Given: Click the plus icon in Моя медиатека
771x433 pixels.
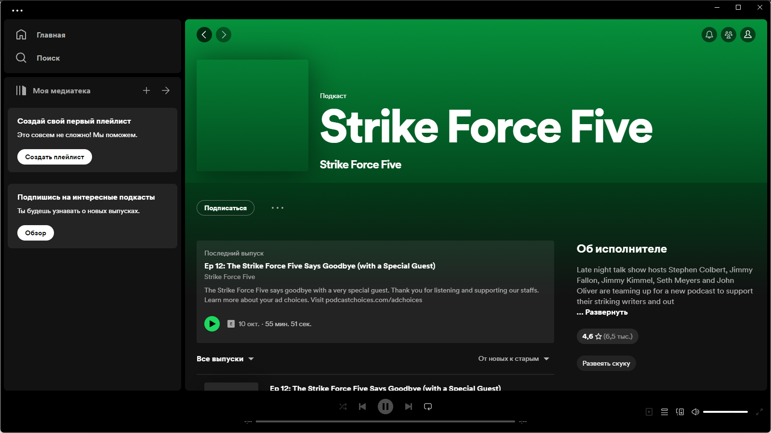Looking at the screenshot, I should [x=146, y=90].
